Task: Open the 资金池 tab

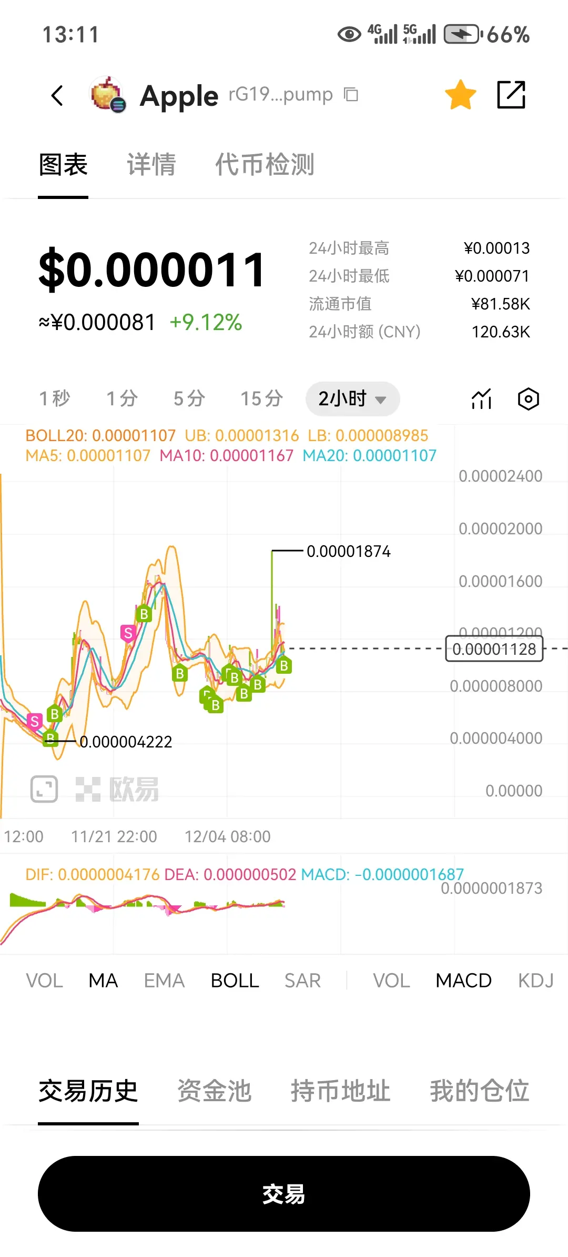Action: (215, 1091)
